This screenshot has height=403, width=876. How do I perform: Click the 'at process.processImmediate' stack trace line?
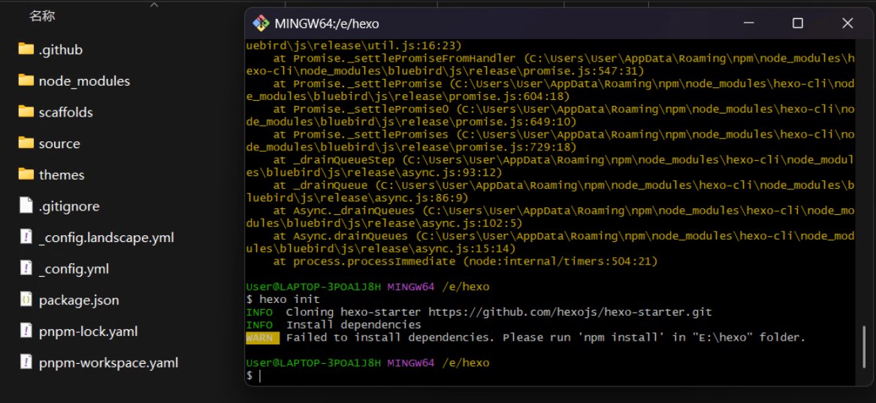click(465, 261)
